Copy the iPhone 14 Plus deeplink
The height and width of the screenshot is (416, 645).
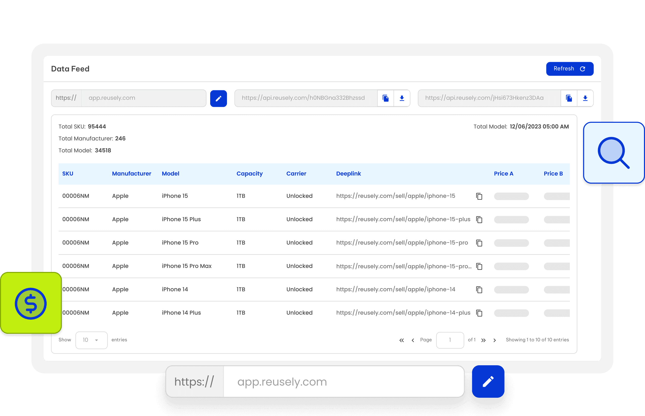[479, 313]
